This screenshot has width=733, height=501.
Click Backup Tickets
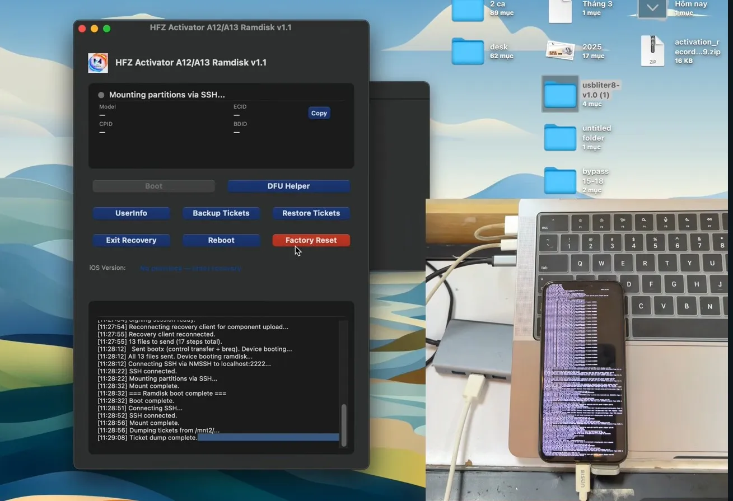coord(221,213)
